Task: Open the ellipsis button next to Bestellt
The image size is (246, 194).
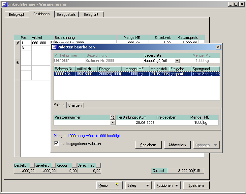Action: 32,165
